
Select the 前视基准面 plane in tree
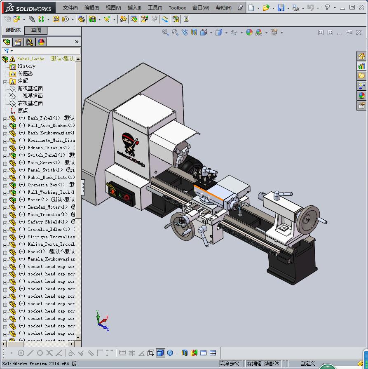pyautogui.click(x=30, y=88)
